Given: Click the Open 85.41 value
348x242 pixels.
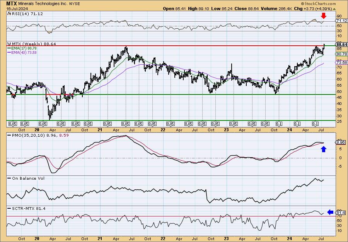Looking at the screenshot, I should point(174,9).
